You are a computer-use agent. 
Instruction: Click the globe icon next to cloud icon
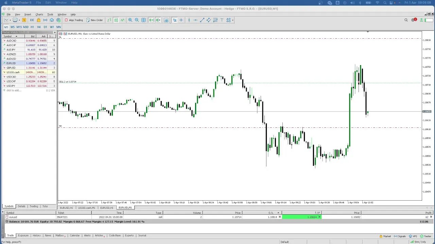click(58, 20)
